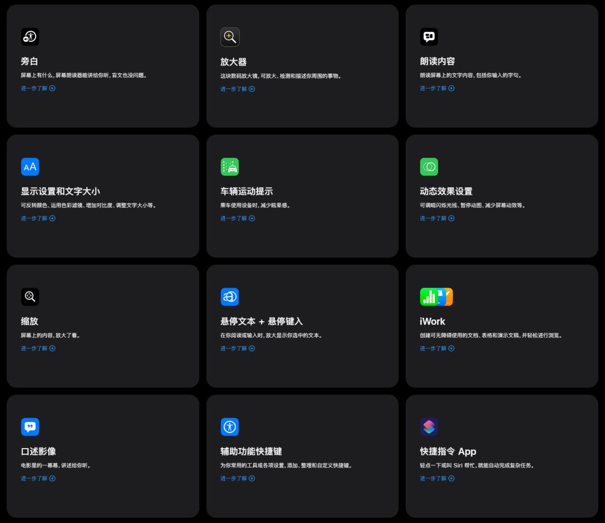Follow 进一步了解 link under iWork
Screen dimensions: 605x523
(437, 348)
